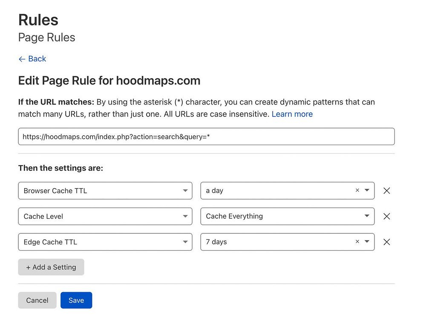Click the caret arrow on Cache Everything dropdown

(x=367, y=216)
